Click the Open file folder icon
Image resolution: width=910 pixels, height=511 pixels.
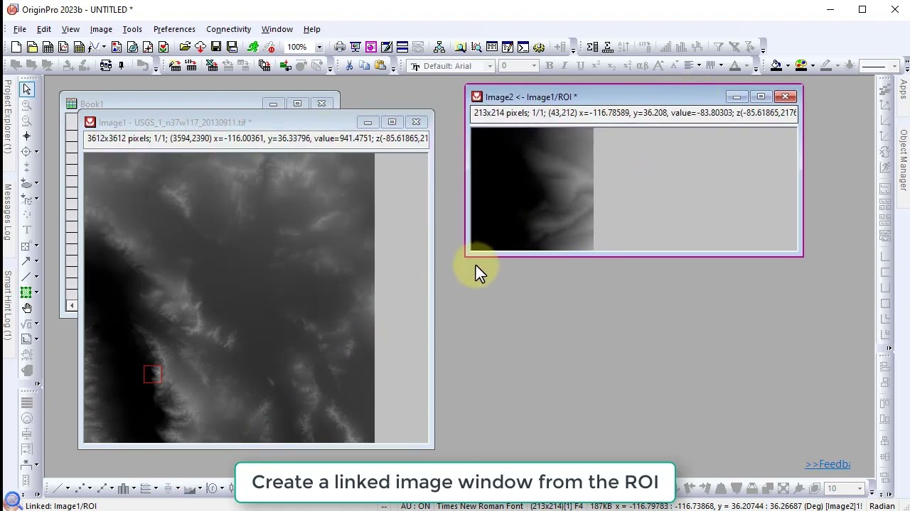click(x=185, y=48)
